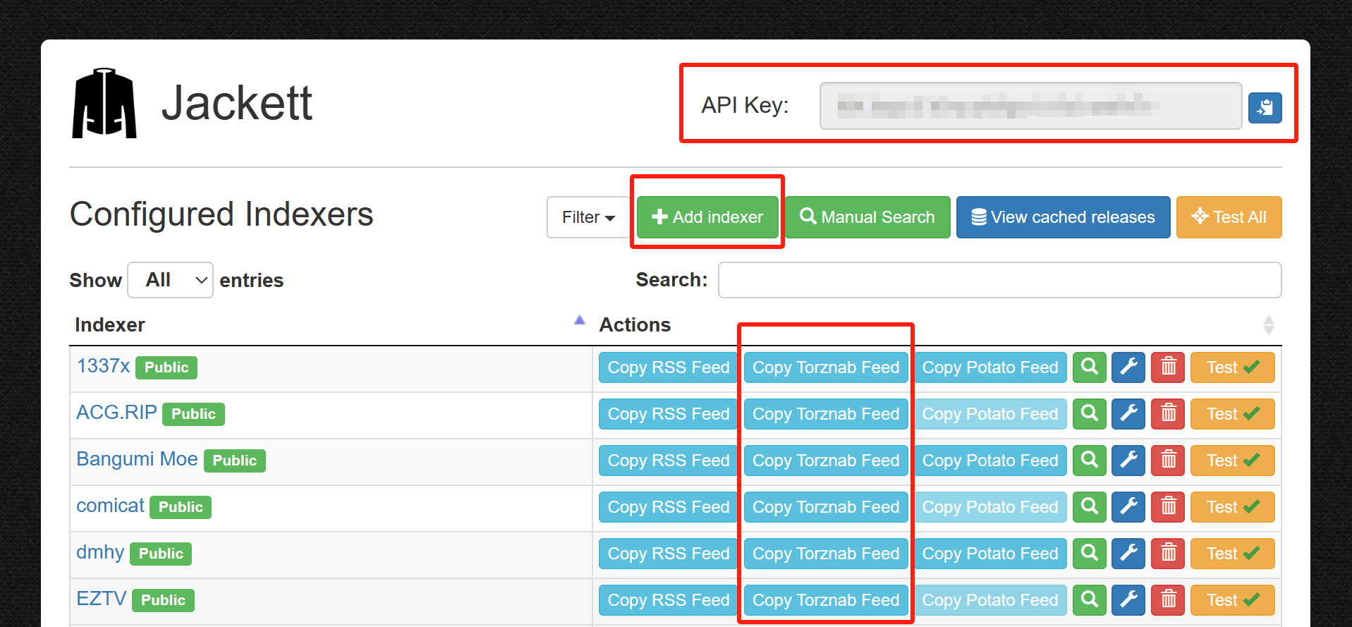The width and height of the screenshot is (1352, 627).
Task: Open search icon for 1337x indexer
Action: (x=1090, y=367)
